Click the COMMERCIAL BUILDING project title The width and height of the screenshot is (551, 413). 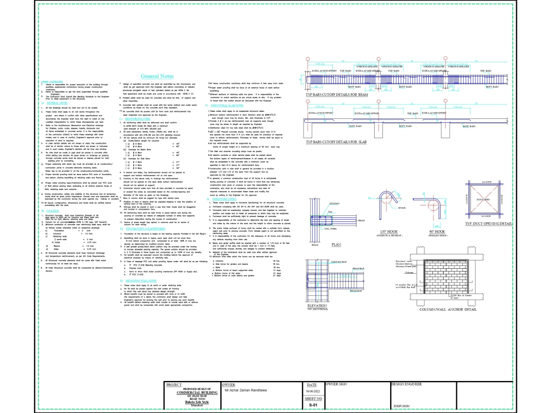click(196, 392)
